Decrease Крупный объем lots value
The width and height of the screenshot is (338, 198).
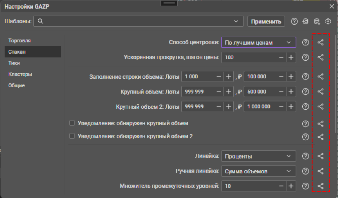tap(219, 92)
